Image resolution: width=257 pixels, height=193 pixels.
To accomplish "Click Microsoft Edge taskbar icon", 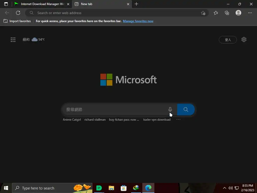I will click(x=148, y=188).
